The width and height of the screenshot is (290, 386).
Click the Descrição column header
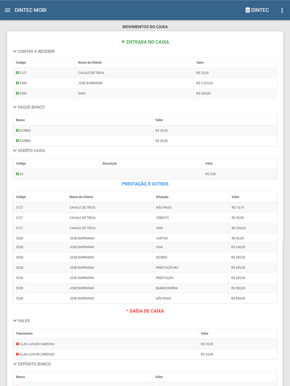(x=110, y=163)
